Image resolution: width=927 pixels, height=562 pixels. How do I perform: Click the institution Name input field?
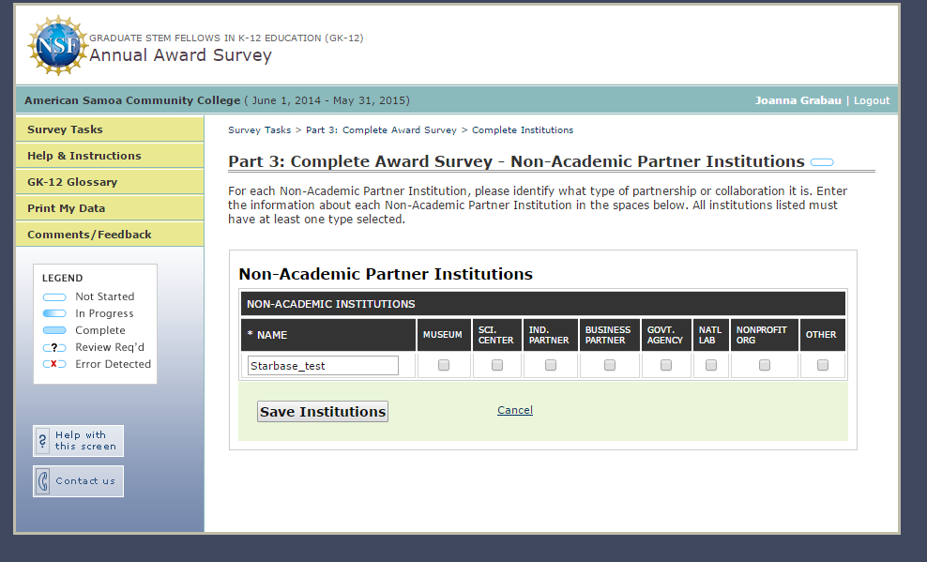[x=323, y=365]
